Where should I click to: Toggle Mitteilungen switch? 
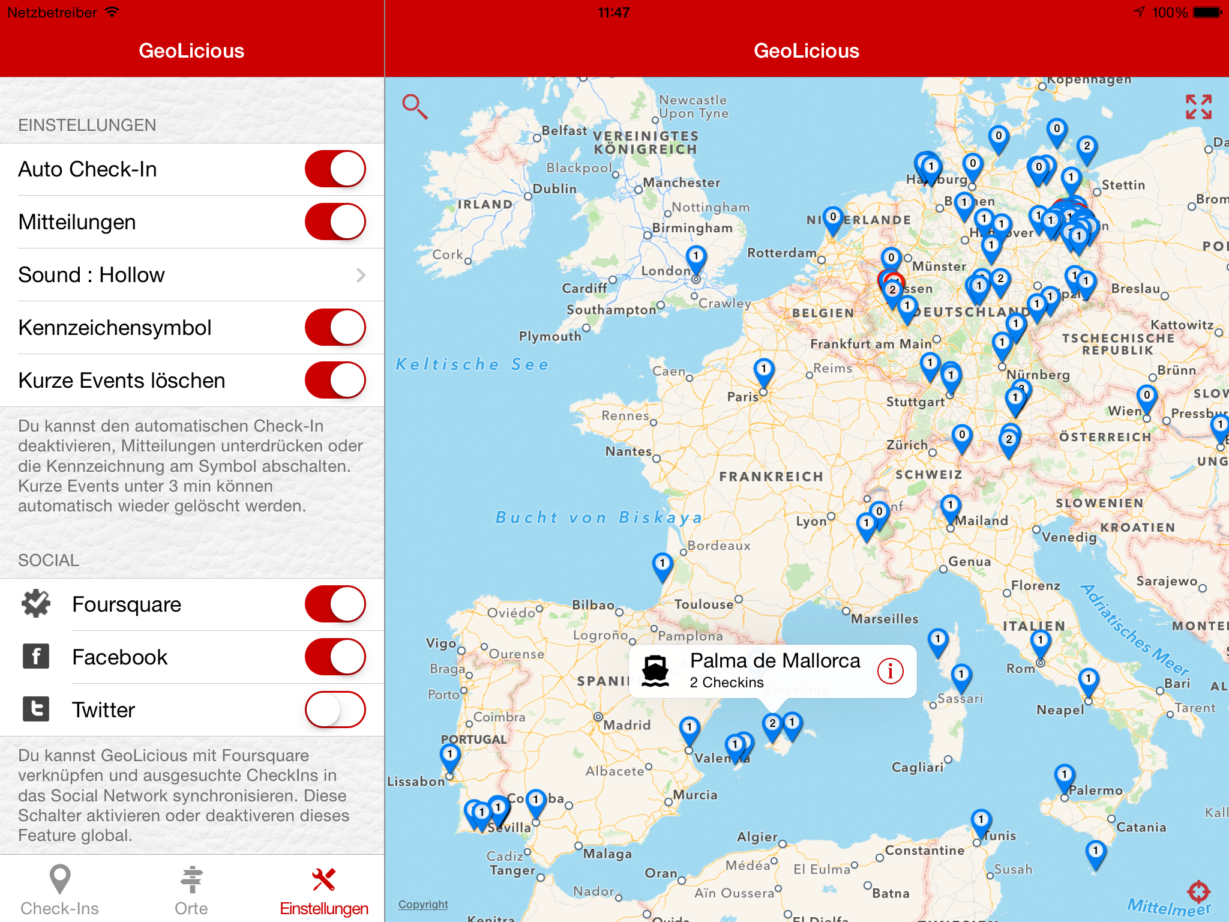tap(335, 221)
